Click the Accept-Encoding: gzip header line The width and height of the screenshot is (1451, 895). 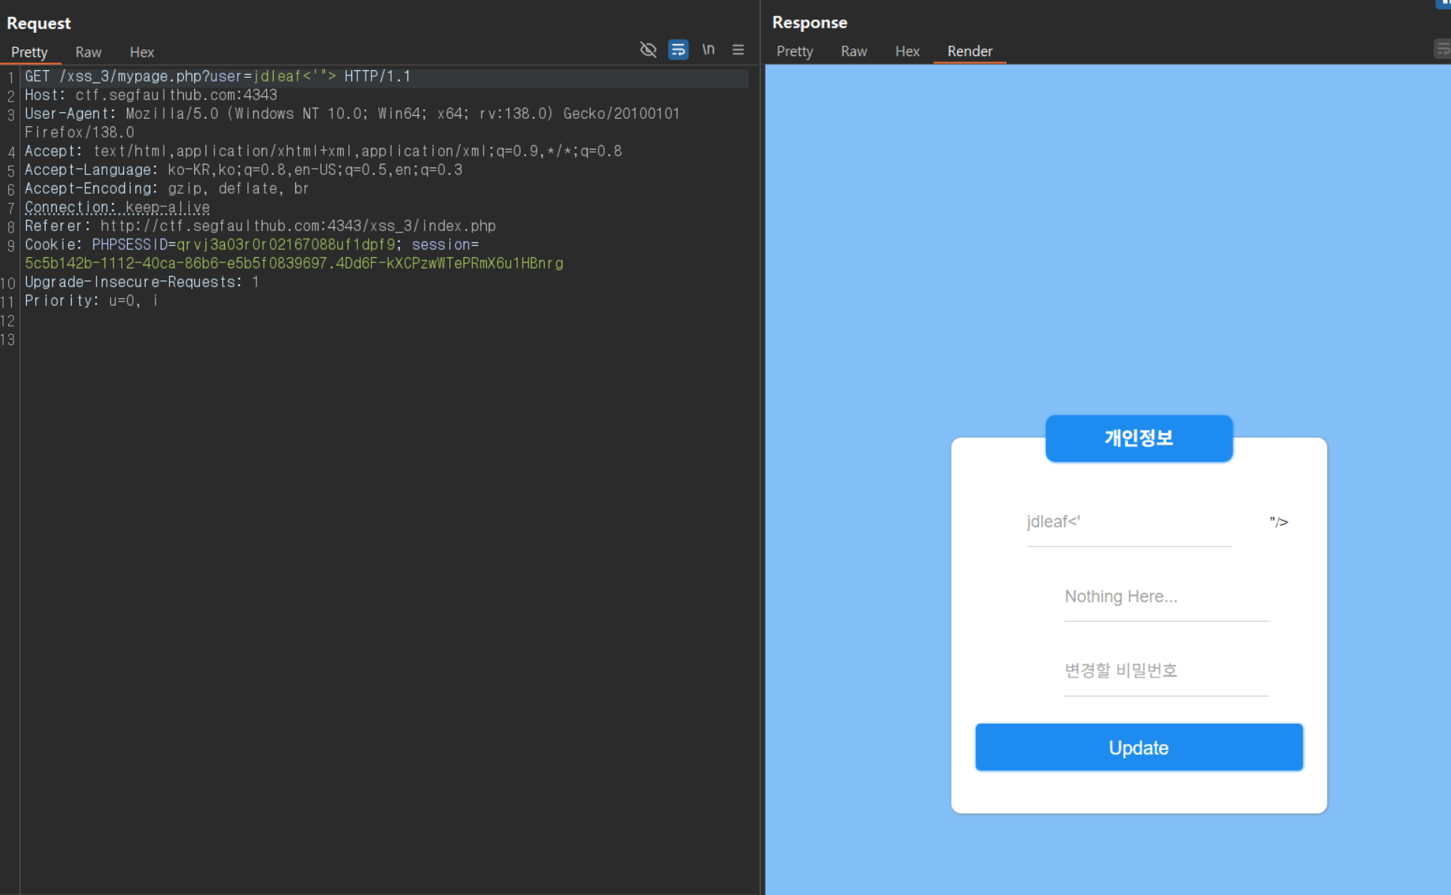(x=167, y=188)
